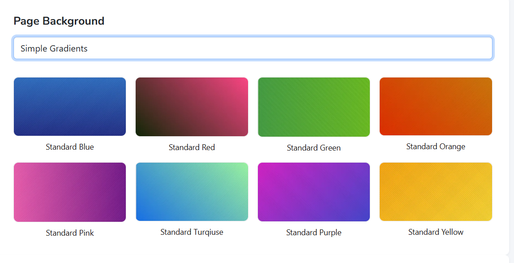
Task: Click the Standard Purple label
Action: point(313,233)
